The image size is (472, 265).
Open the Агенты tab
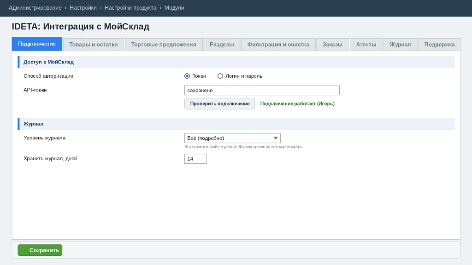point(366,45)
